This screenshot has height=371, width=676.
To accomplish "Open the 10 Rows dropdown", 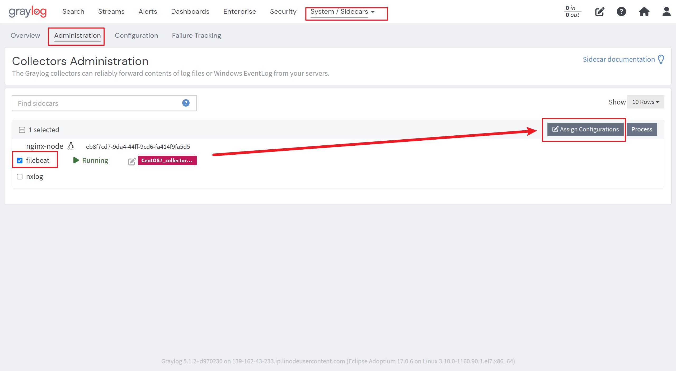I will pos(646,102).
